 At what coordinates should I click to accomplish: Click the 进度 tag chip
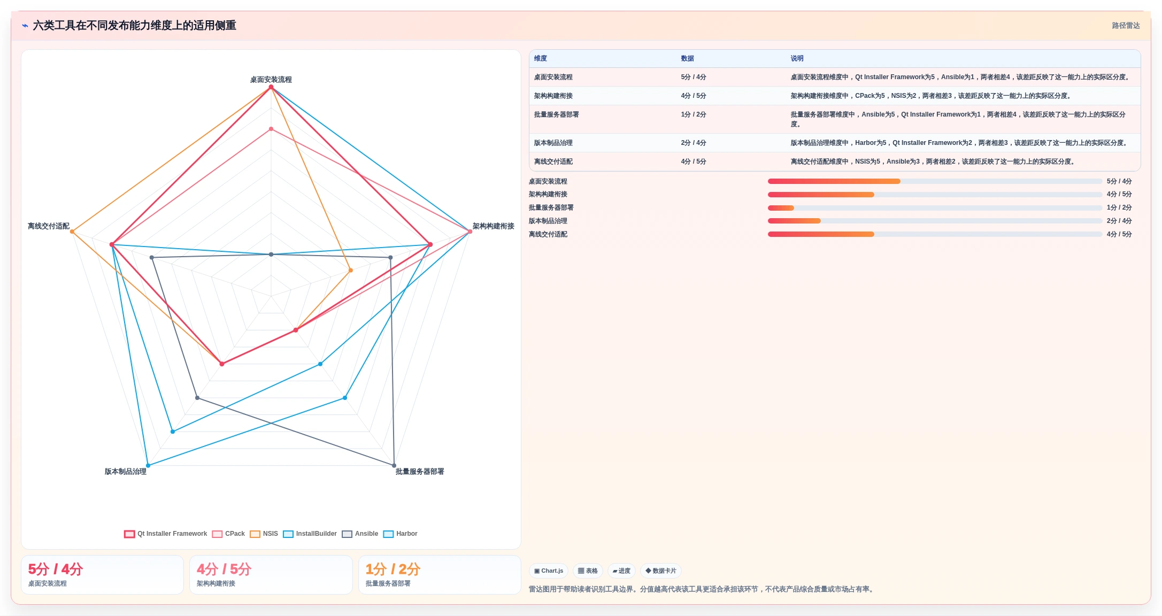click(621, 571)
